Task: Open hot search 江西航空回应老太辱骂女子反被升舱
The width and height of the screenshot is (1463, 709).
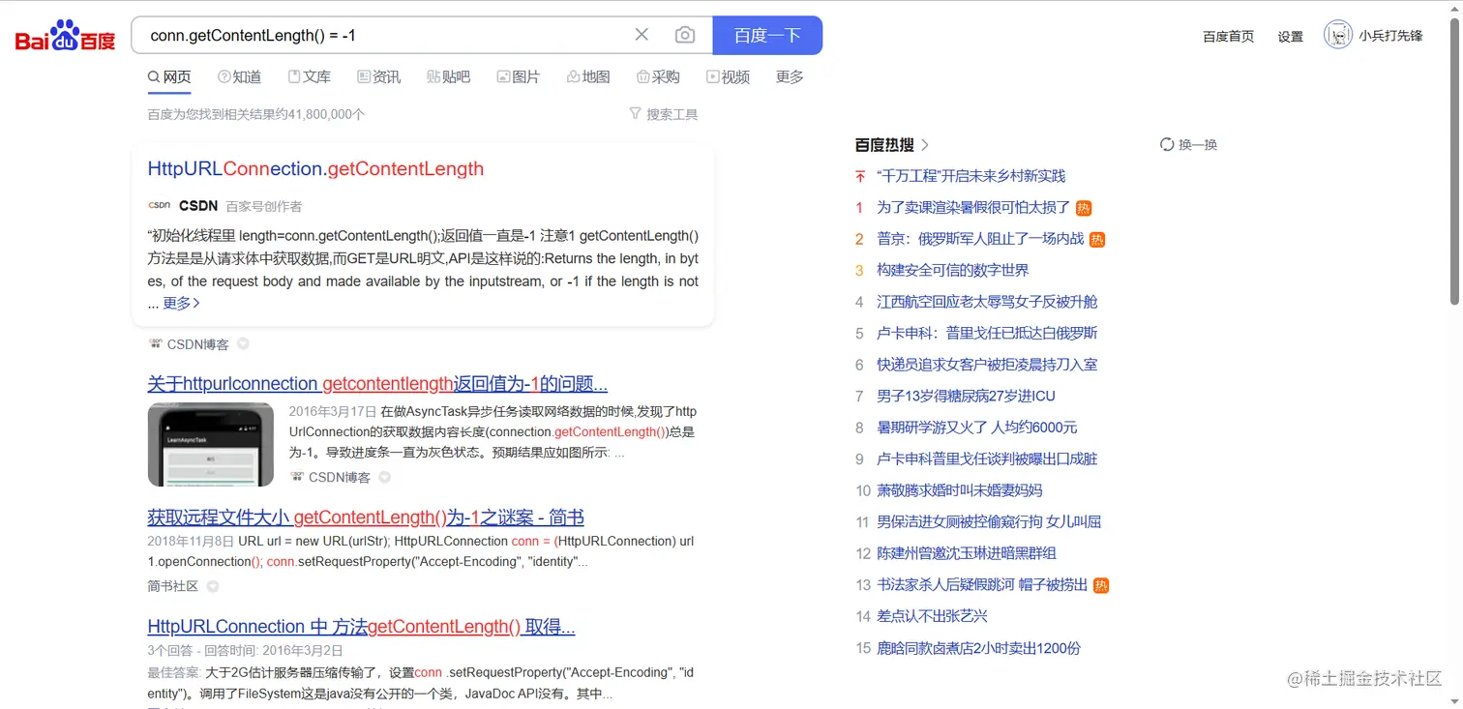Action: 987,302
